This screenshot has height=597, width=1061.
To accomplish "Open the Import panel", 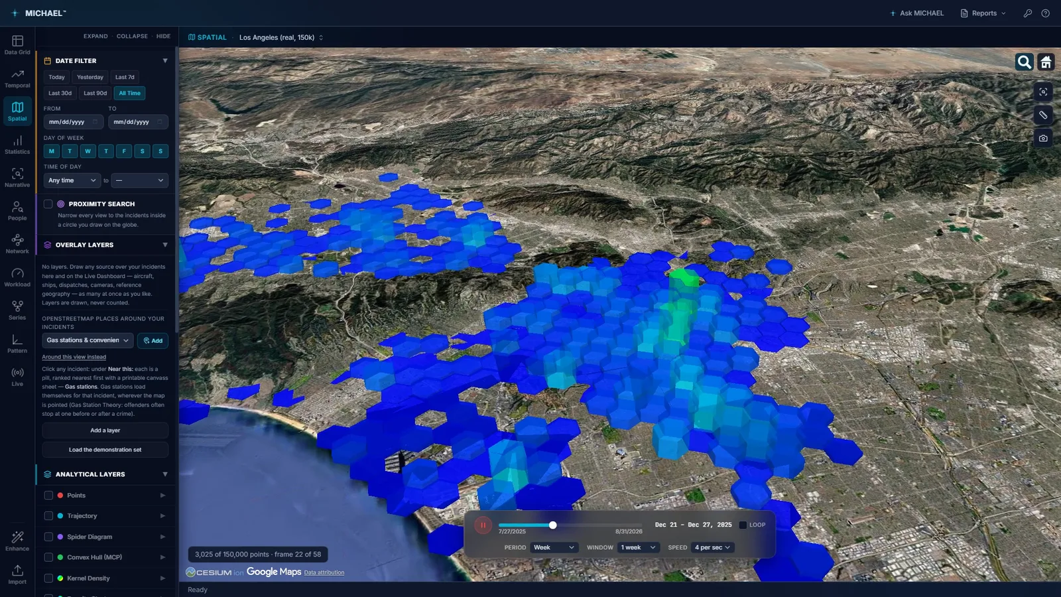I will (17, 574).
